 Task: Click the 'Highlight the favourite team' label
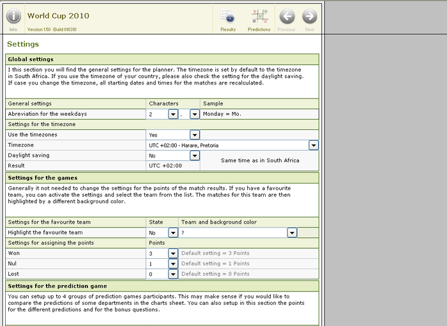45,233
